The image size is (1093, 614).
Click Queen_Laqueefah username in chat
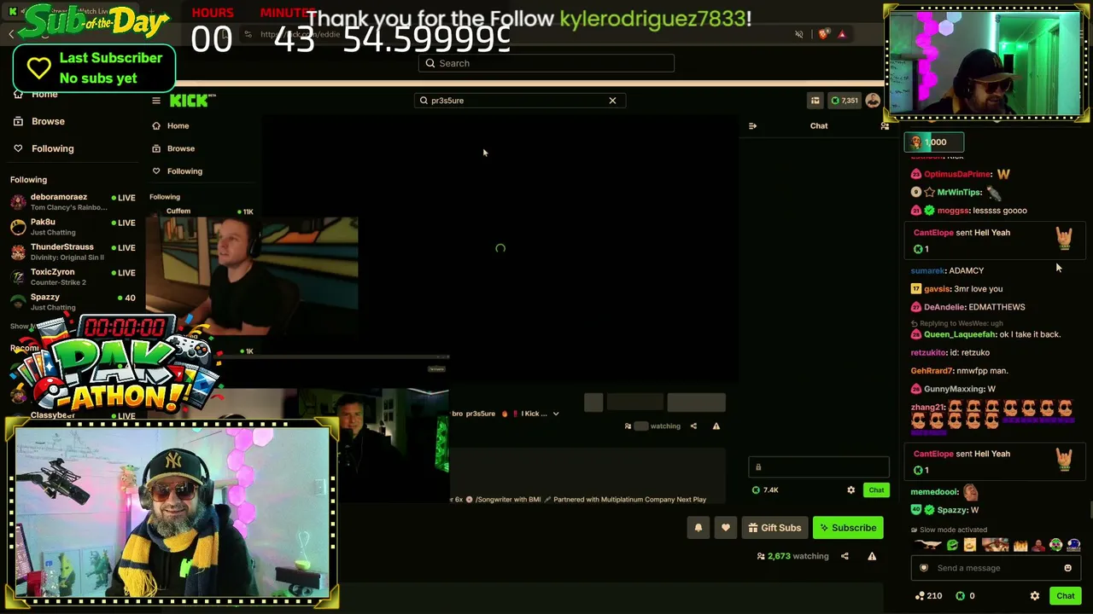[959, 334]
